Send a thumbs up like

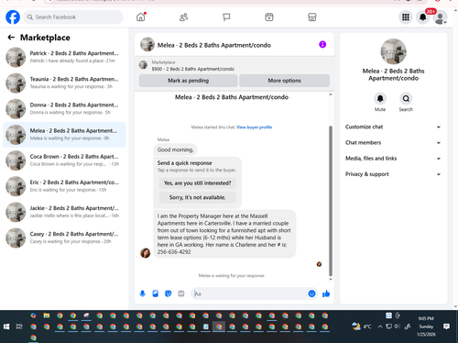click(326, 293)
